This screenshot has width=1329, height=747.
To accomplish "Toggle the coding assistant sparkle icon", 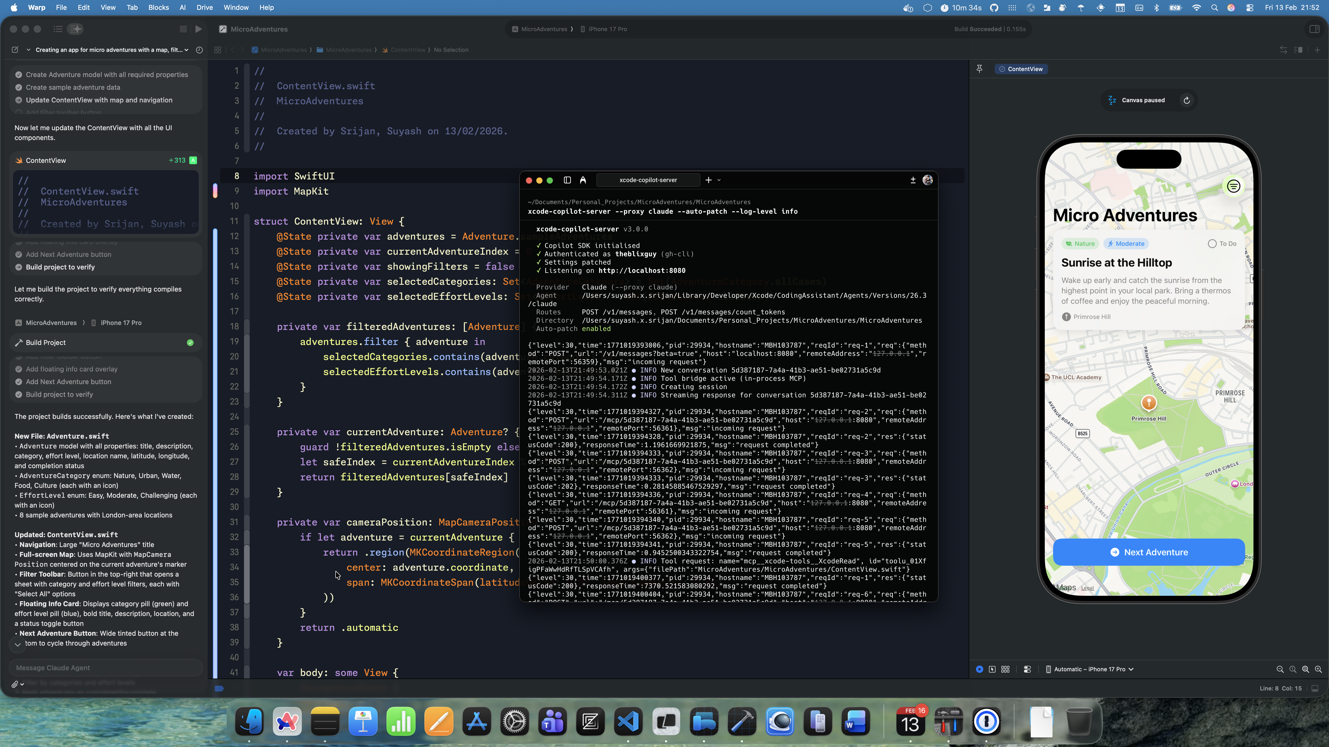I will [x=76, y=29].
